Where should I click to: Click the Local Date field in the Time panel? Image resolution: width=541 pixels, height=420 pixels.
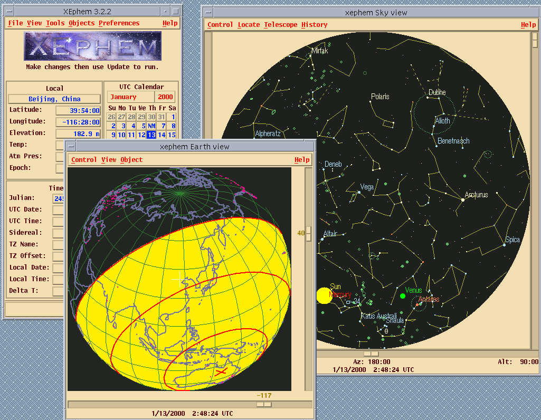click(58, 268)
